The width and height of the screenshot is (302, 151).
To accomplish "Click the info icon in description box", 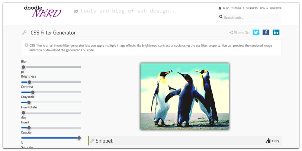I will coord(26,45).
